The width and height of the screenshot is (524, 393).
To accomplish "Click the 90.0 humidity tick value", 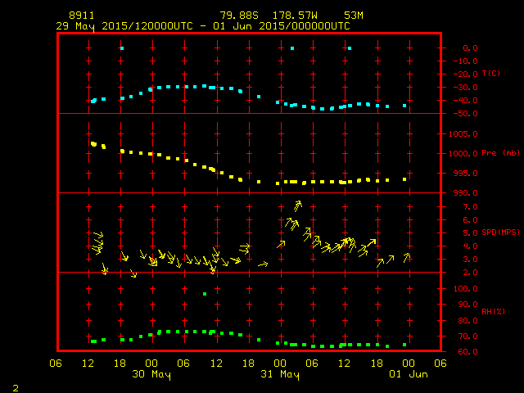I will [468, 305].
